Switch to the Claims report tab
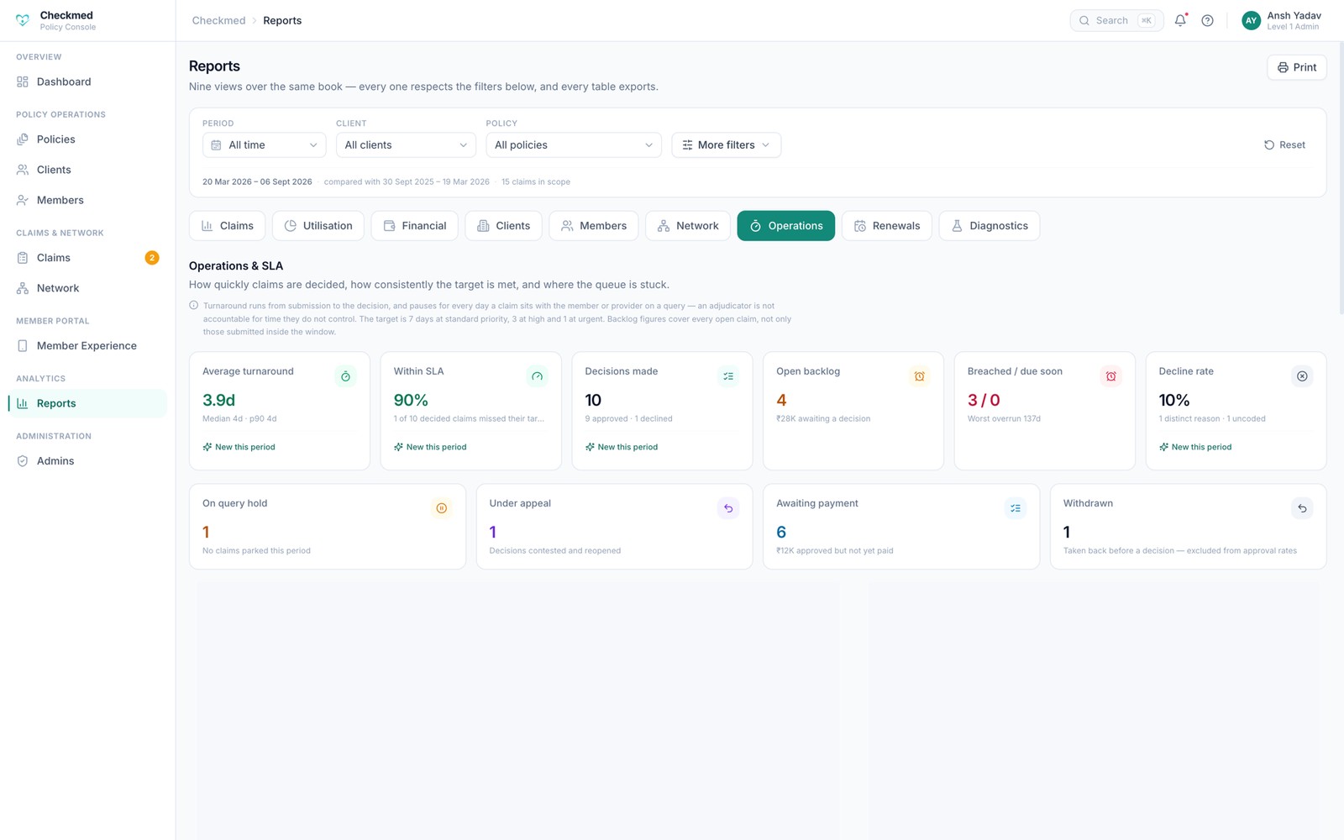Viewport: 1344px width, 840px height. coord(227,226)
